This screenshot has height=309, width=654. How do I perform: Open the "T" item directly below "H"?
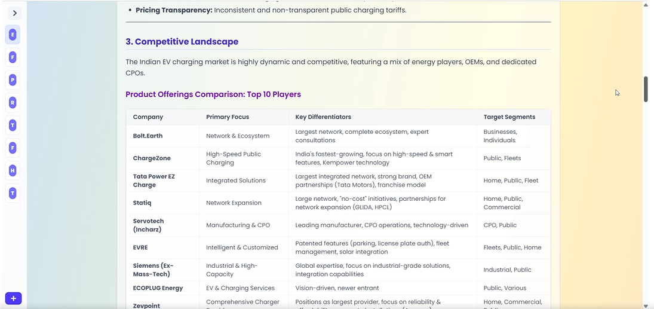coord(13,194)
